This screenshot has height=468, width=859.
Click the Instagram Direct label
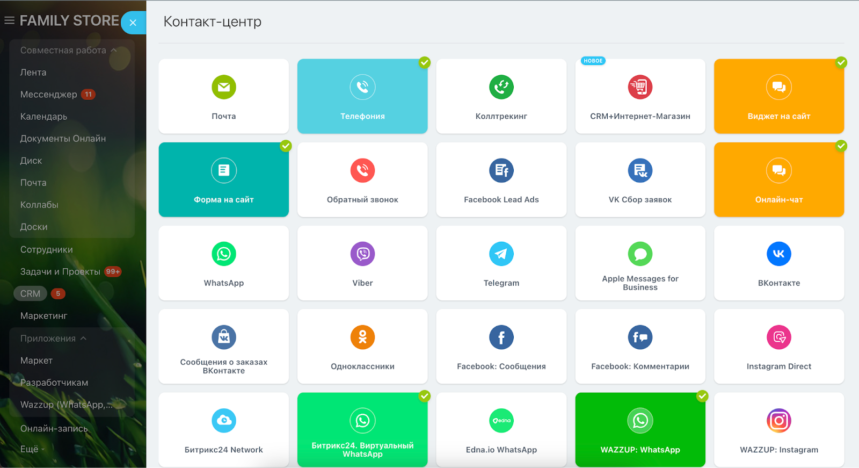[x=779, y=366]
